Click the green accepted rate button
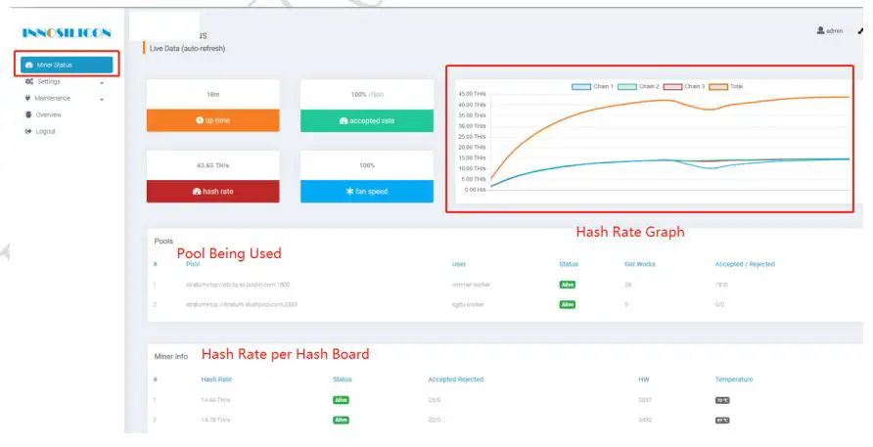The height and width of the screenshot is (447, 873). click(367, 120)
